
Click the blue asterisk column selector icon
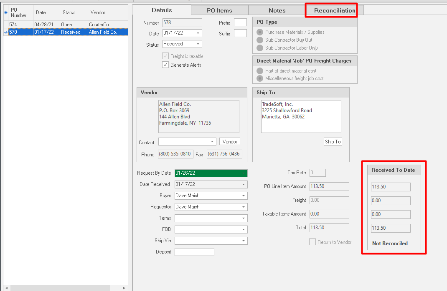pyautogui.click(x=5, y=13)
